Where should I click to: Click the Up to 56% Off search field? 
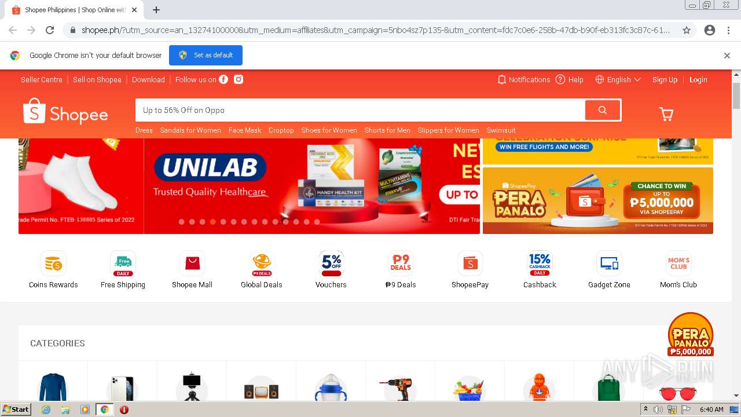pos(360,110)
